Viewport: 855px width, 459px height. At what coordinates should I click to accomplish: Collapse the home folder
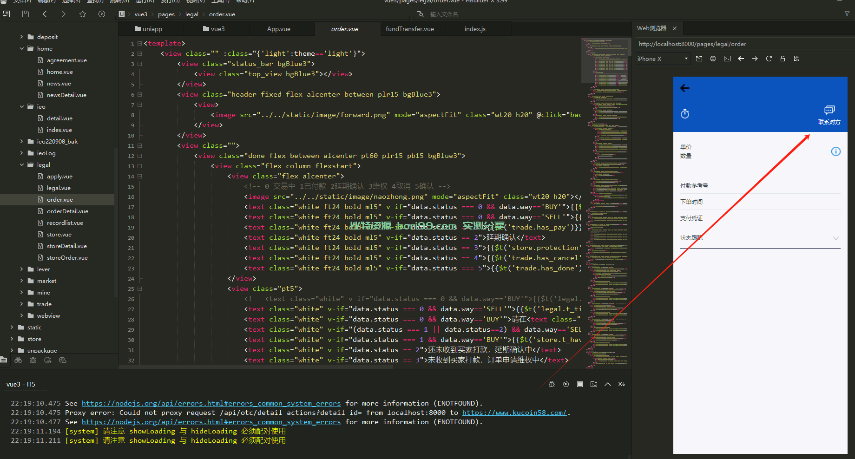tap(21, 48)
